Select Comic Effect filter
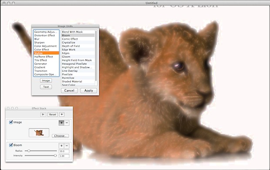The image size is (270, 170). click(78, 39)
